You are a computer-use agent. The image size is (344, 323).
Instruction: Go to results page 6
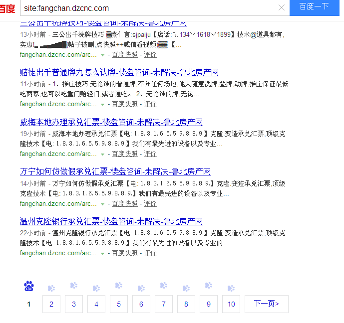pos(141,304)
